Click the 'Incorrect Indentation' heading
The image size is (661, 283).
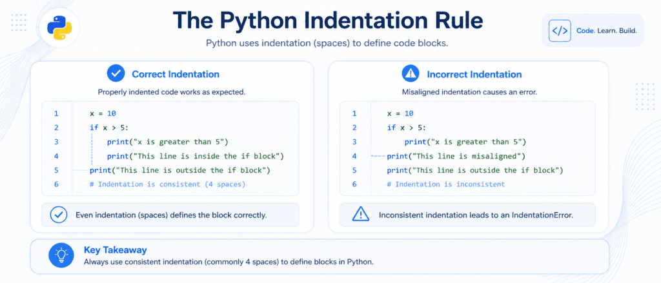tap(474, 75)
